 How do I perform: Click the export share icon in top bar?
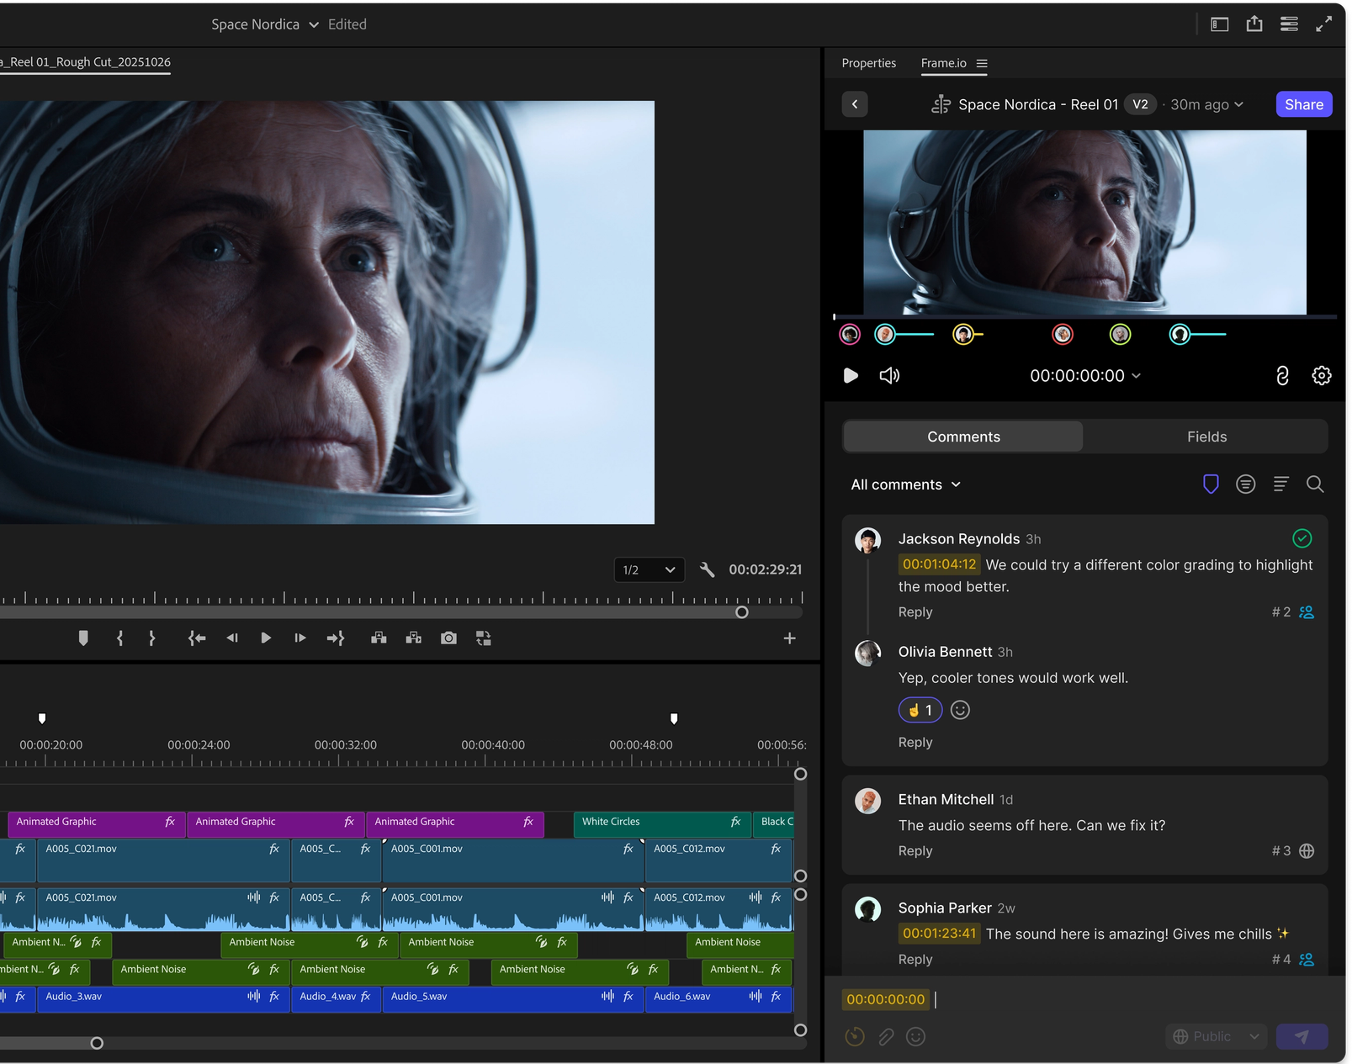pos(1254,24)
